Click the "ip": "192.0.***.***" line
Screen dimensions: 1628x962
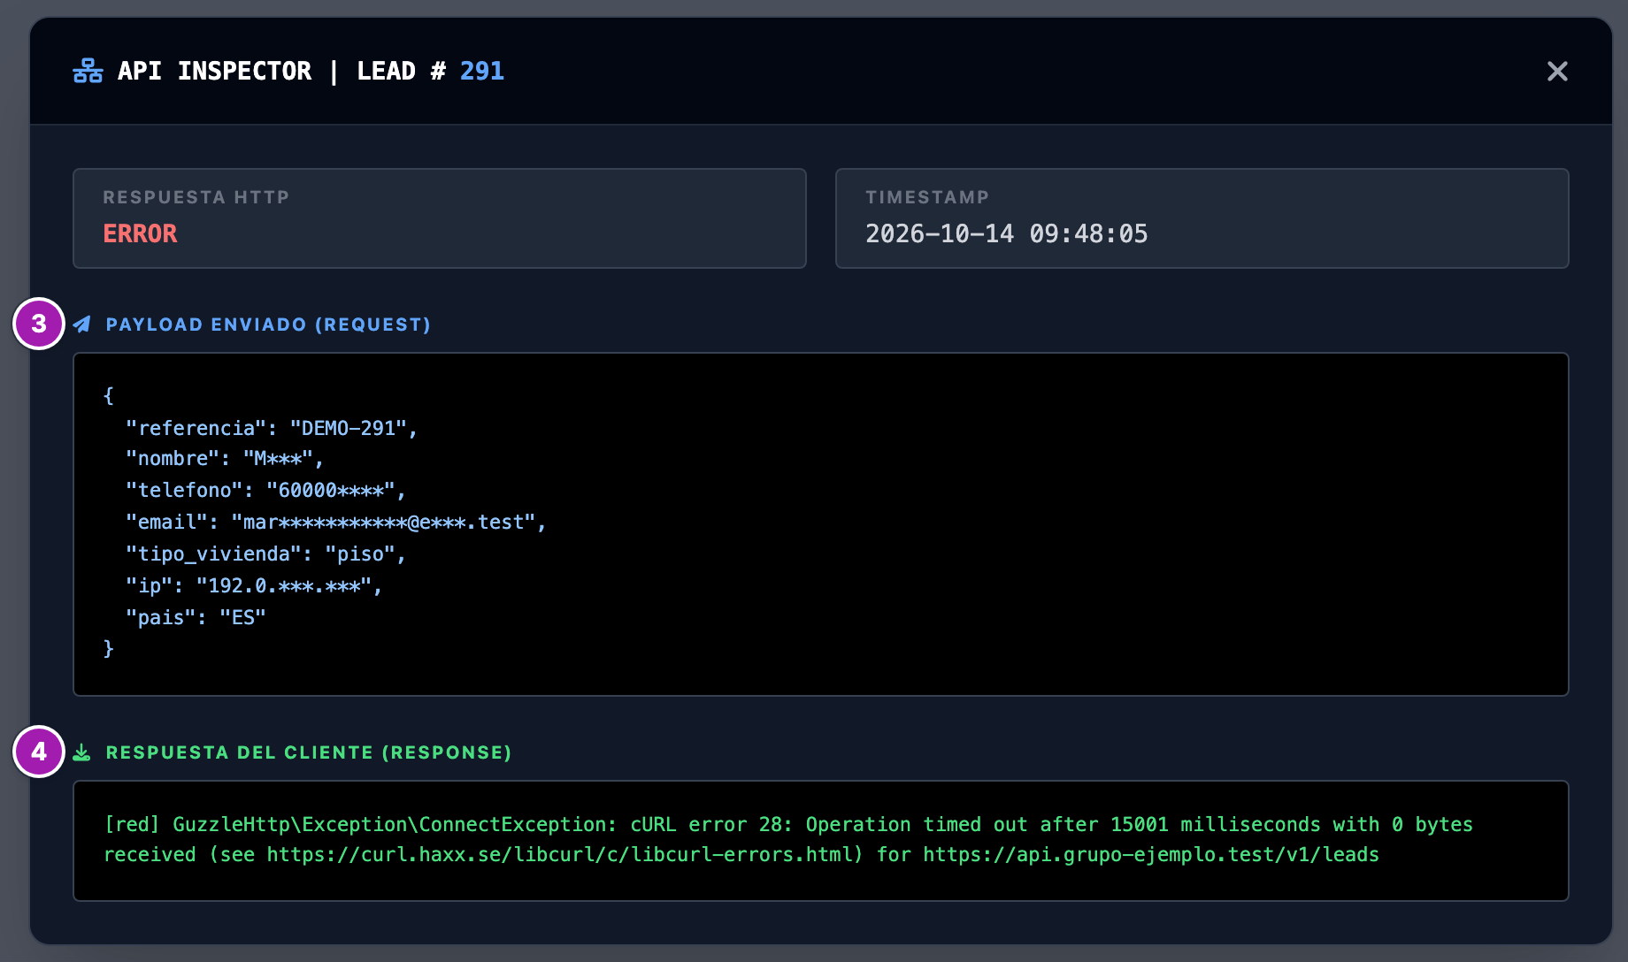[x=254, y=585]
